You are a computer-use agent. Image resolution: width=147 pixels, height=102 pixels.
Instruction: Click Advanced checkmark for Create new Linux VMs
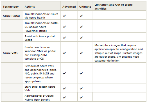pyautogui.click(x=64, y=53)
